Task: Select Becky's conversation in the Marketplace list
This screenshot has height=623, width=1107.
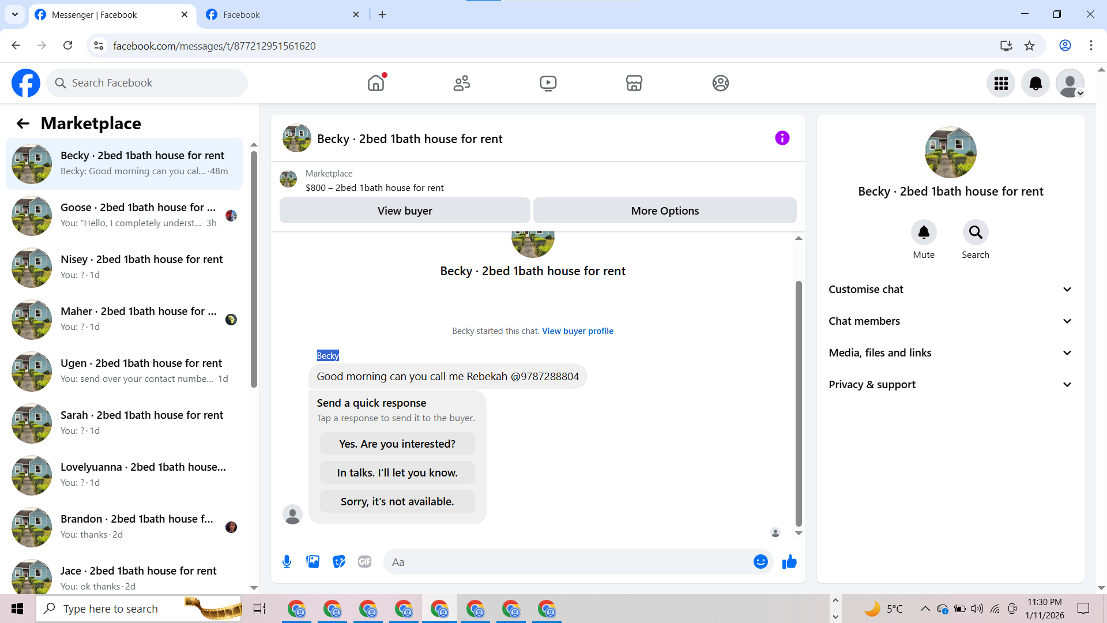Action: 124,164
